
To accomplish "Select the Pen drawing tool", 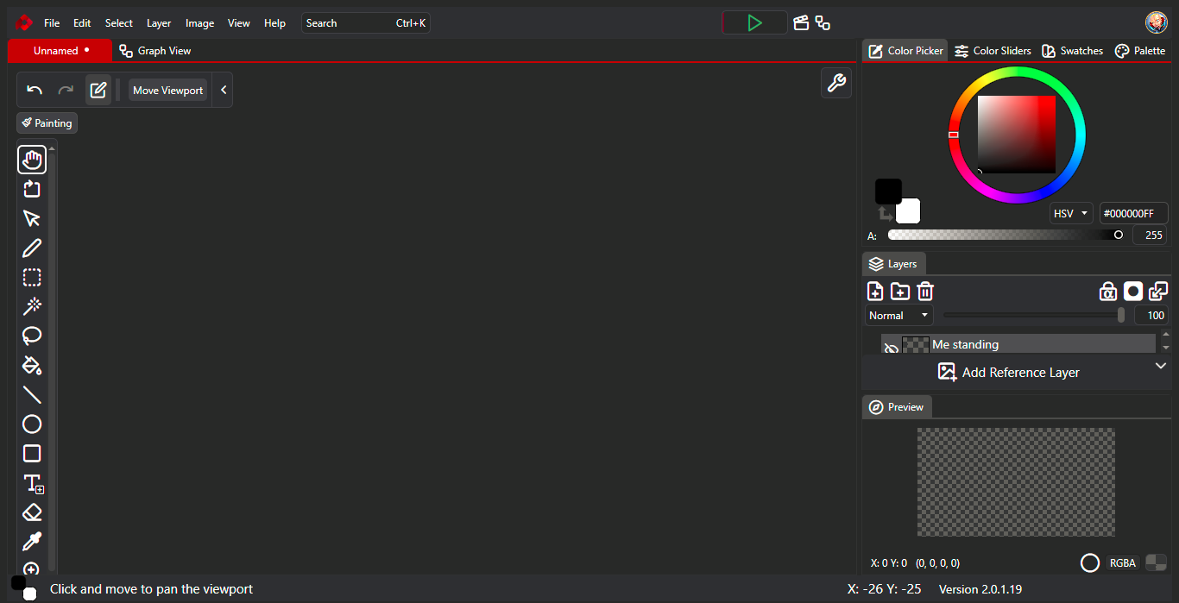I will pos(32,248).
